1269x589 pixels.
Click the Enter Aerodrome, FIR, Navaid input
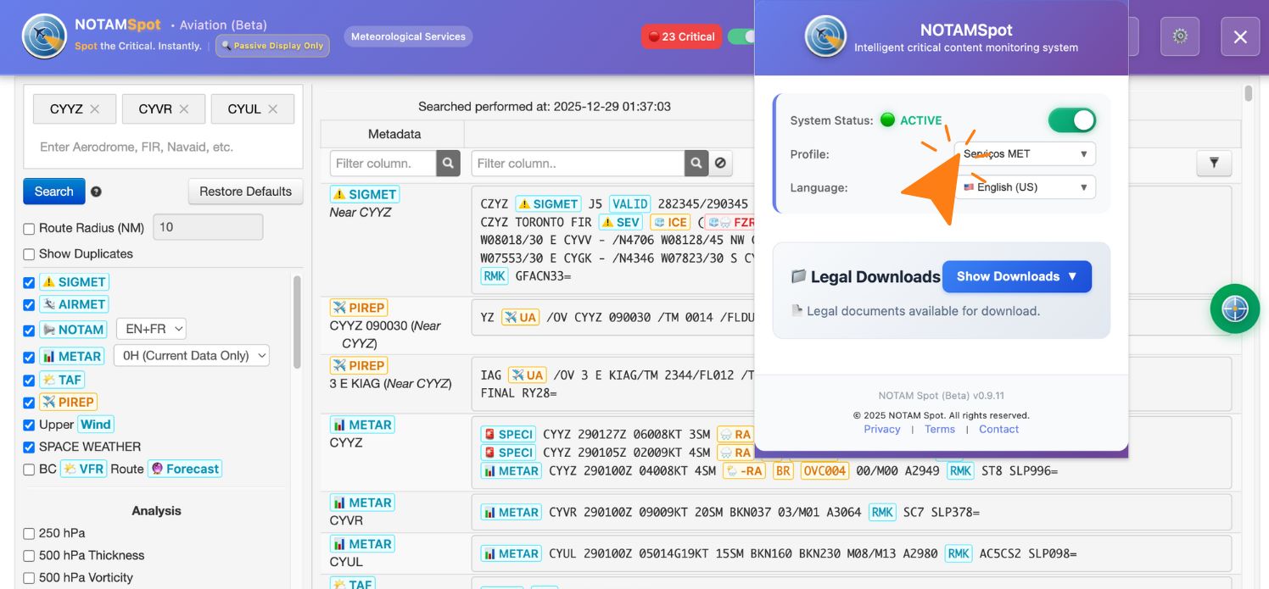point(161,147)
